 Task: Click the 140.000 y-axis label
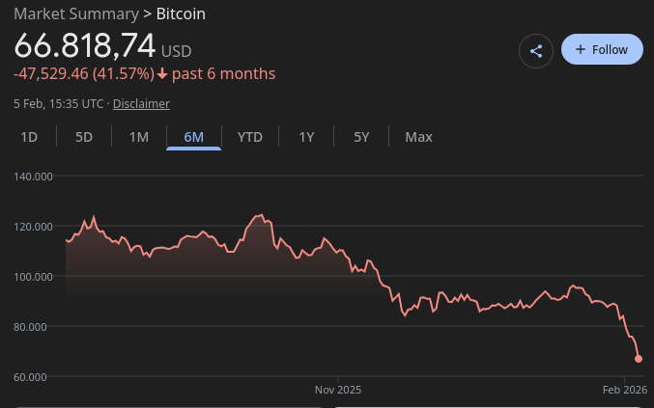coord(33,177)
